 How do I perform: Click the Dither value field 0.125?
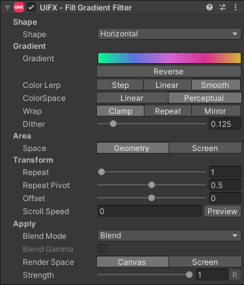click(x=225, y=124)
